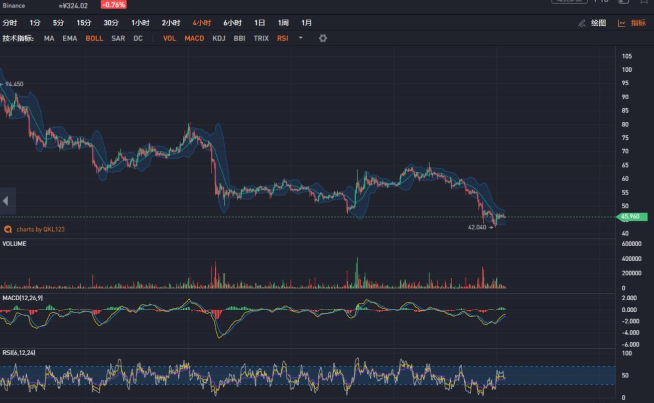Enable the KDJ indicator
This screenshot has width=654, height=403.
[219, 38]
